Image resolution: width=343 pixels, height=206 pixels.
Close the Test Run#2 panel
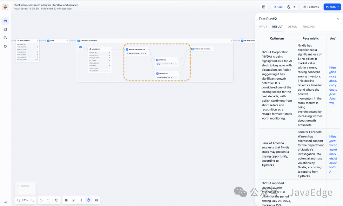338,19
